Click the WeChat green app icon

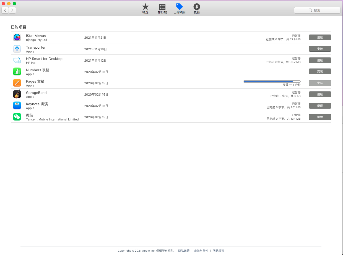pyautogui.click(x=17, y=117)
